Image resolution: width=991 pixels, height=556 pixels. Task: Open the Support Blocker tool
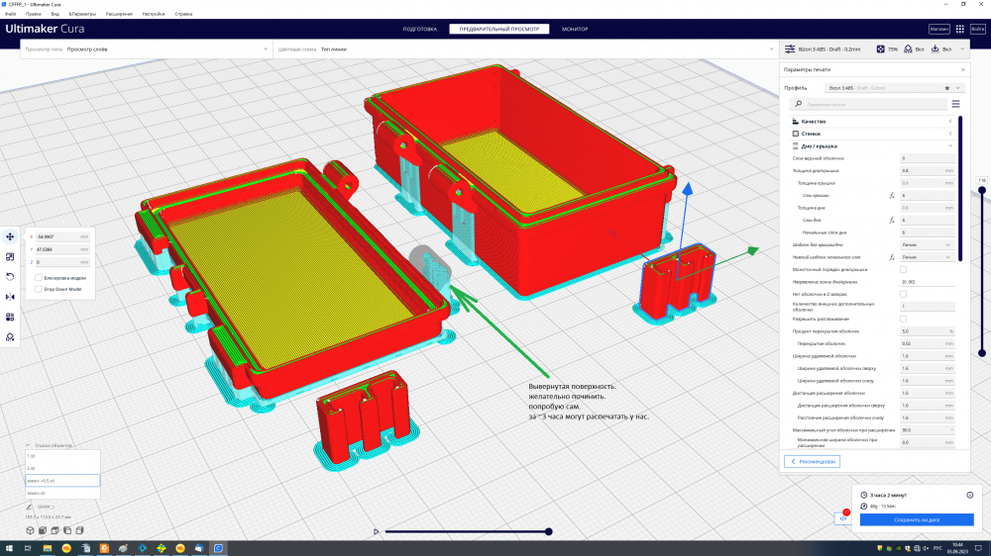[10, 337]
